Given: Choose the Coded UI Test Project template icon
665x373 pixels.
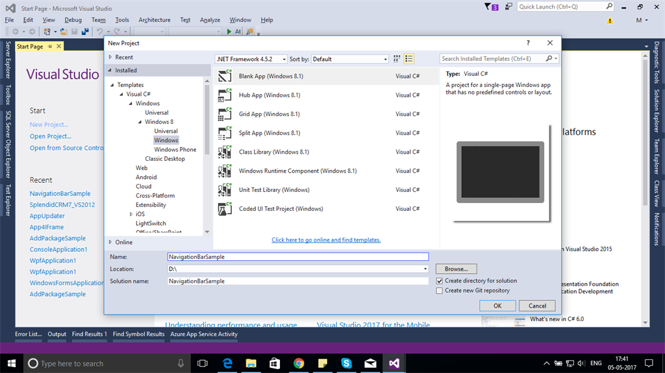Looking at the screenshot, I should tap(225, 209).
